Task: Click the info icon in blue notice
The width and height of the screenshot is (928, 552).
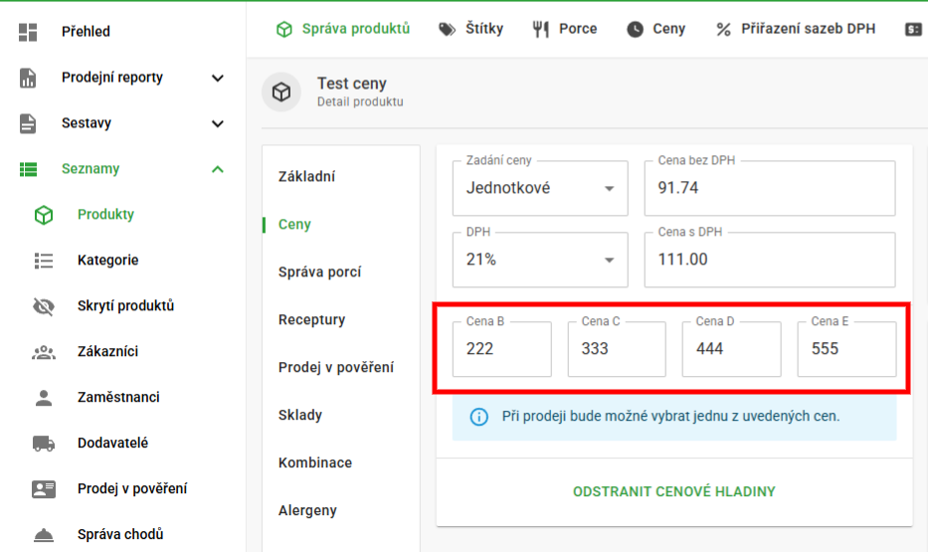Action: click(478, 417)
